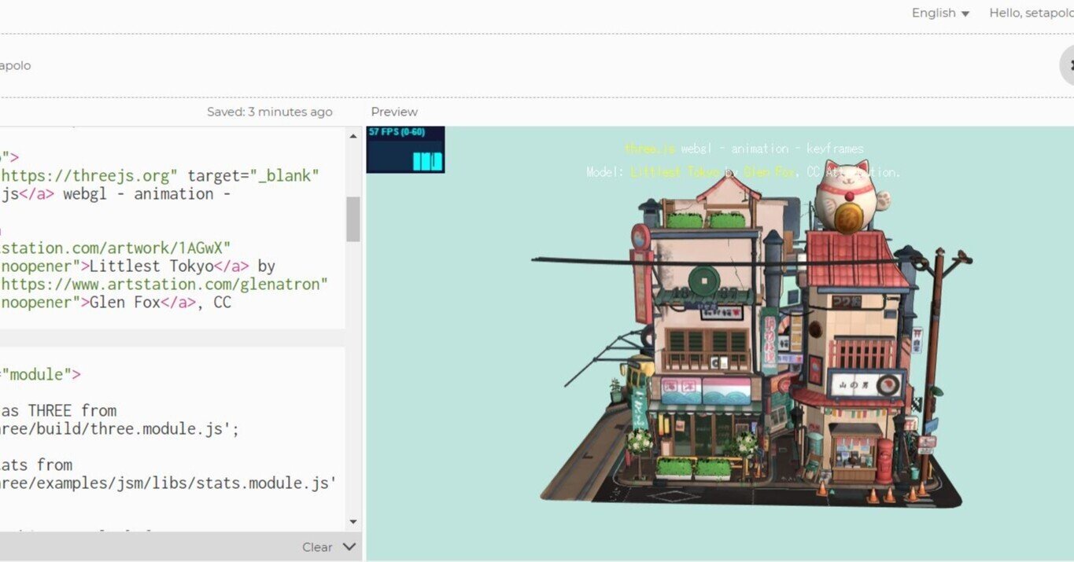Screen dimensions: 1074x562
Task: Toggle the FPS stats panel mode
Action: tap(405, 149)
